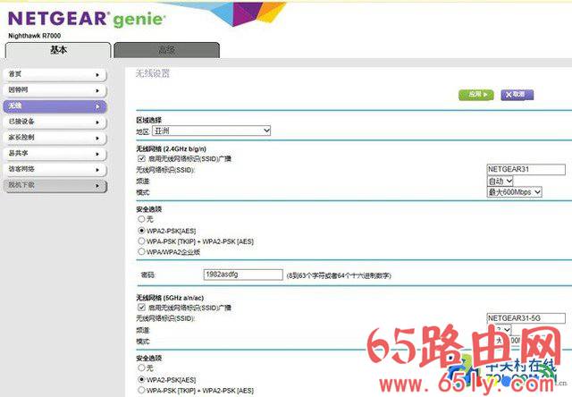This screenshot has height=397, width=572.
Task: Open the 脱机下载 sidebar menu item
Action: (55, 185)
